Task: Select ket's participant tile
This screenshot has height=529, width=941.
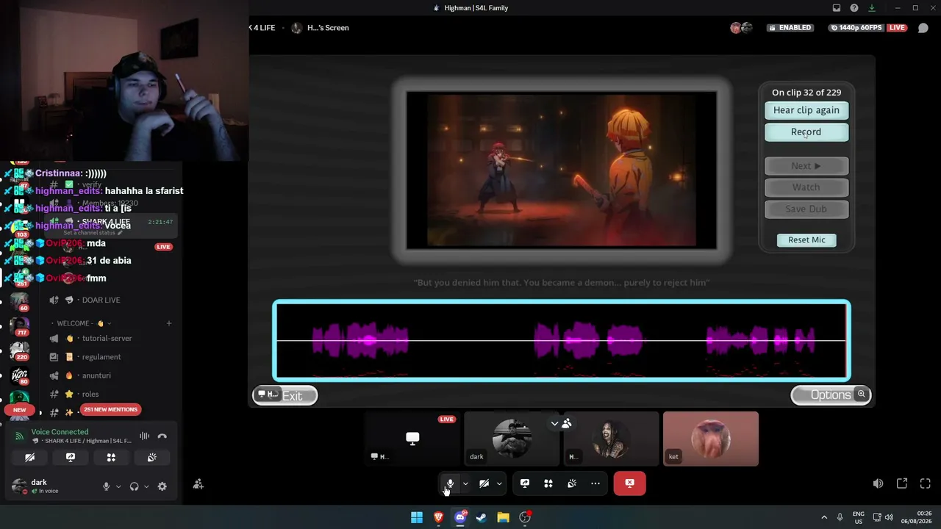Action: point(710,439)
